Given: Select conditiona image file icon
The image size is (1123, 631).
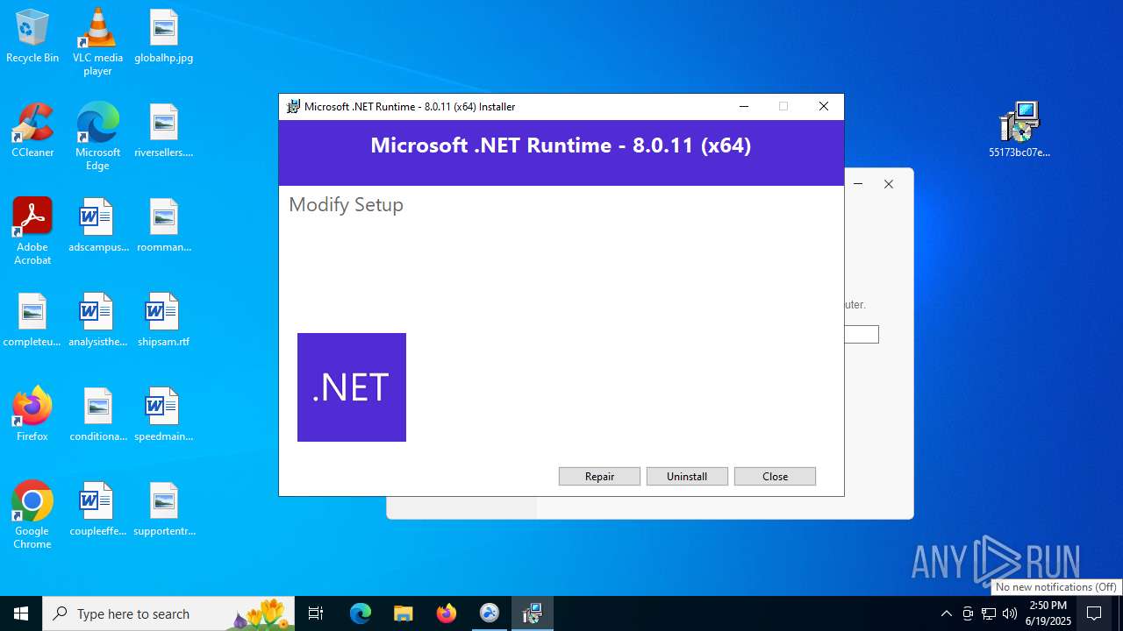Looking at the screenshot, I should 97,415.
